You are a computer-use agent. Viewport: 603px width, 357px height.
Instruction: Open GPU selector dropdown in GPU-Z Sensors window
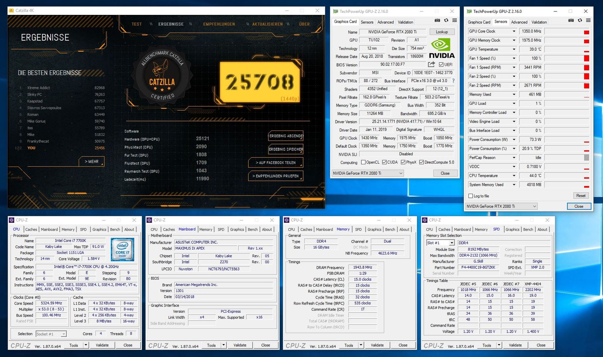coord(501,206)
